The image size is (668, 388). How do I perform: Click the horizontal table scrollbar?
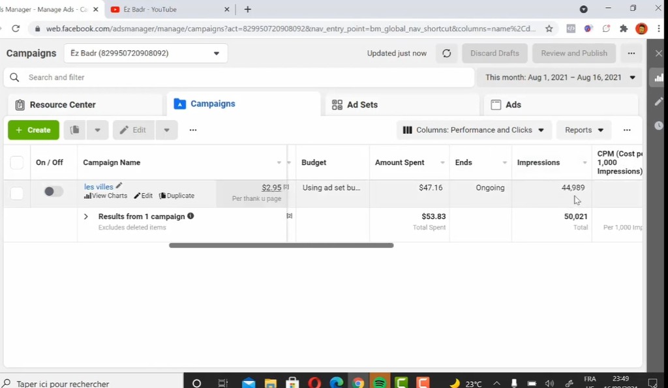point(281,245)
